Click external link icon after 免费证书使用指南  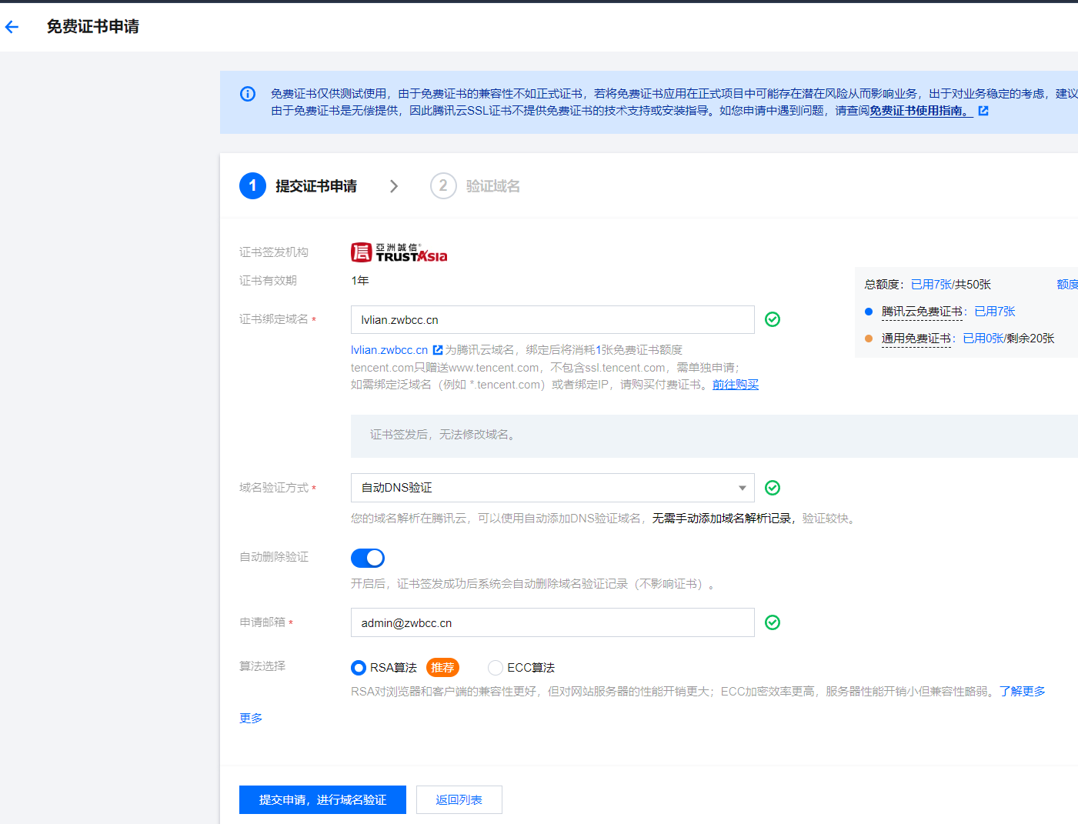[x=983, y=111]
